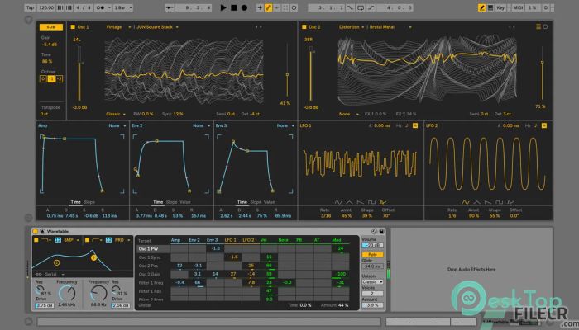Click the Osc 2 gain slider
579x330 pixels.
310,73
